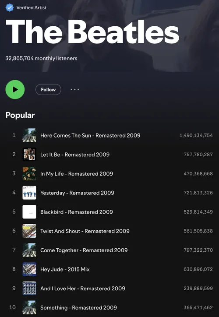The width and height of the screenshot is (219, 317).
Task: Select And I Love Her - Remastered 2009
Action: pyautogui.click(x=83, y=289)
